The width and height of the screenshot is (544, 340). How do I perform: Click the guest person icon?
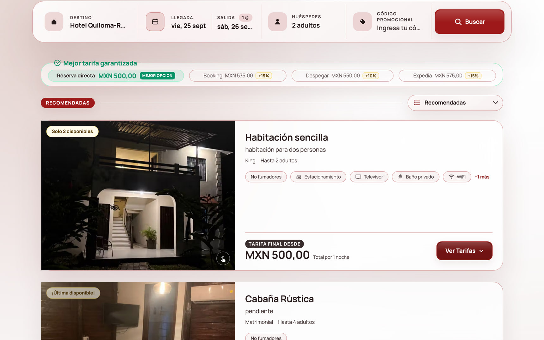tap(277, 22)
